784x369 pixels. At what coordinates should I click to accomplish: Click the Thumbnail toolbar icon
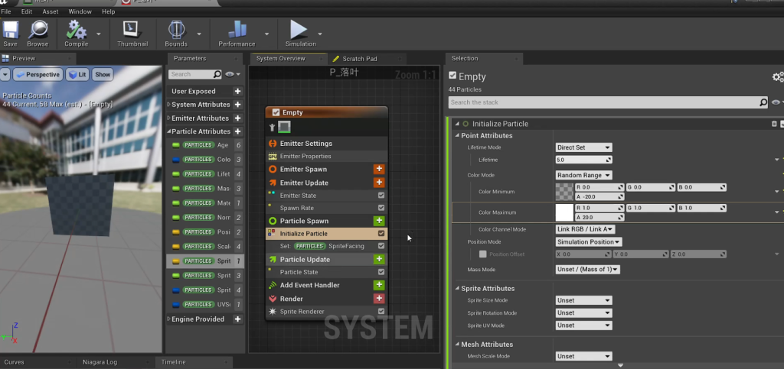(x=132, y=31)
